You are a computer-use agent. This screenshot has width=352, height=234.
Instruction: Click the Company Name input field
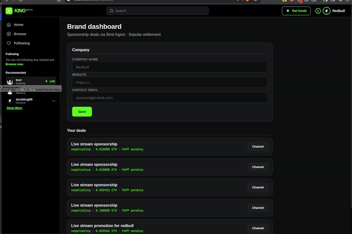170,67
